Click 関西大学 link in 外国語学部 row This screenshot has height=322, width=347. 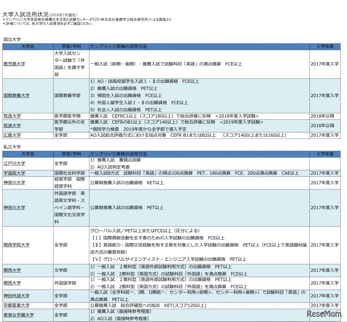[x=12, y=283]
